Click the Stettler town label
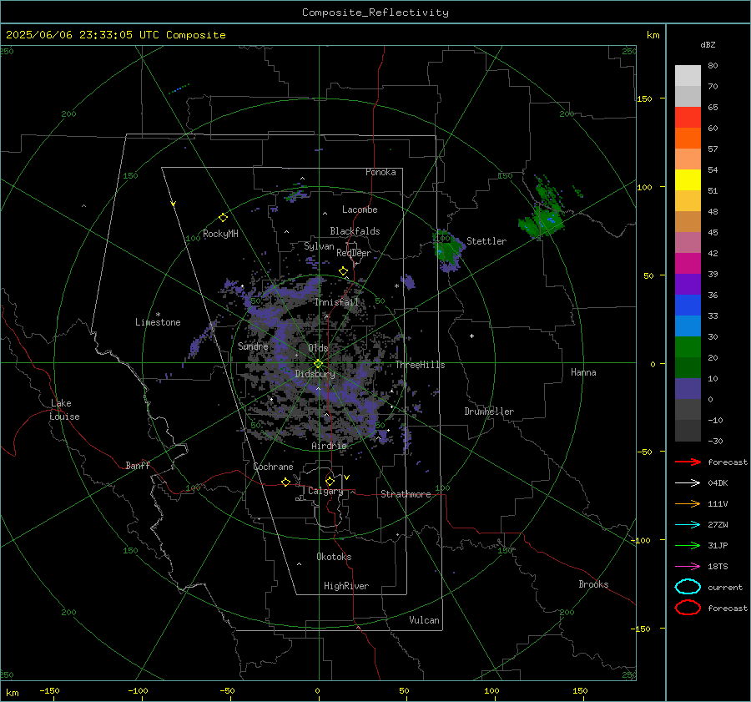Image resolution: width=751 pixels, height=702 pixels. (x=486, y=241)
